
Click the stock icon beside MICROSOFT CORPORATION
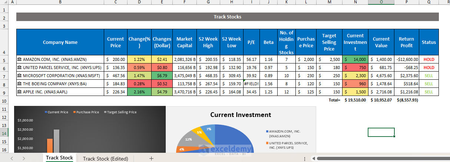[x=20, y=76]
